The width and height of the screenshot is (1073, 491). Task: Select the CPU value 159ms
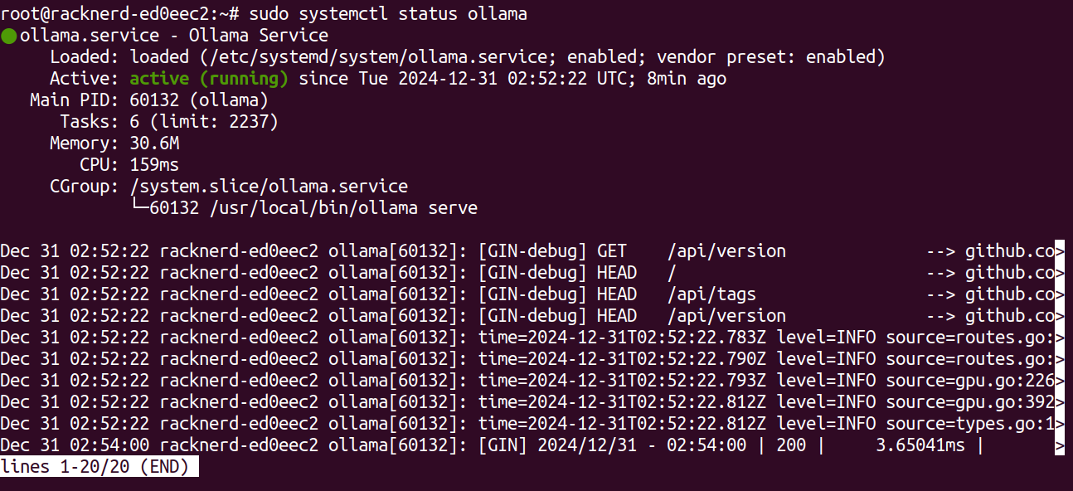(x=154, y=165)
